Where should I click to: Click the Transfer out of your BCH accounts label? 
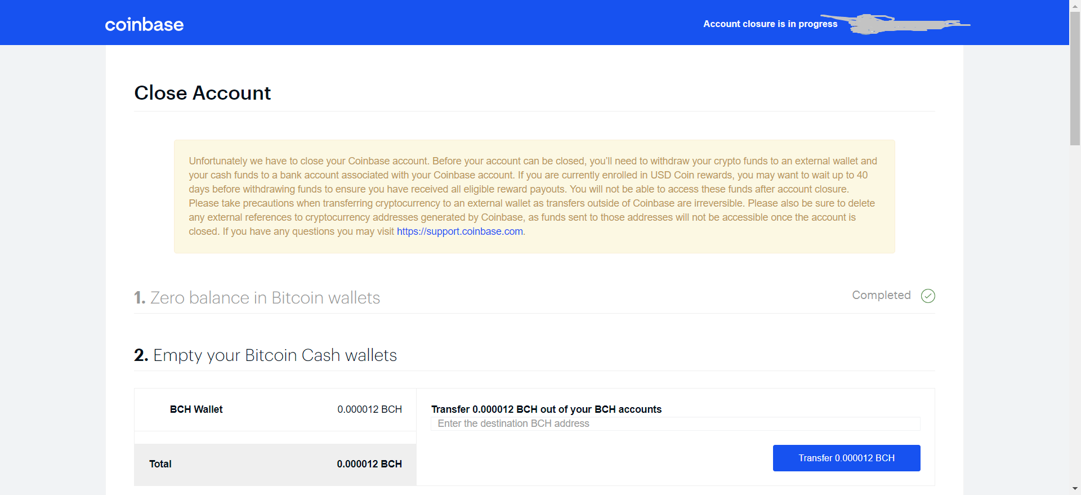pos(546,409)
